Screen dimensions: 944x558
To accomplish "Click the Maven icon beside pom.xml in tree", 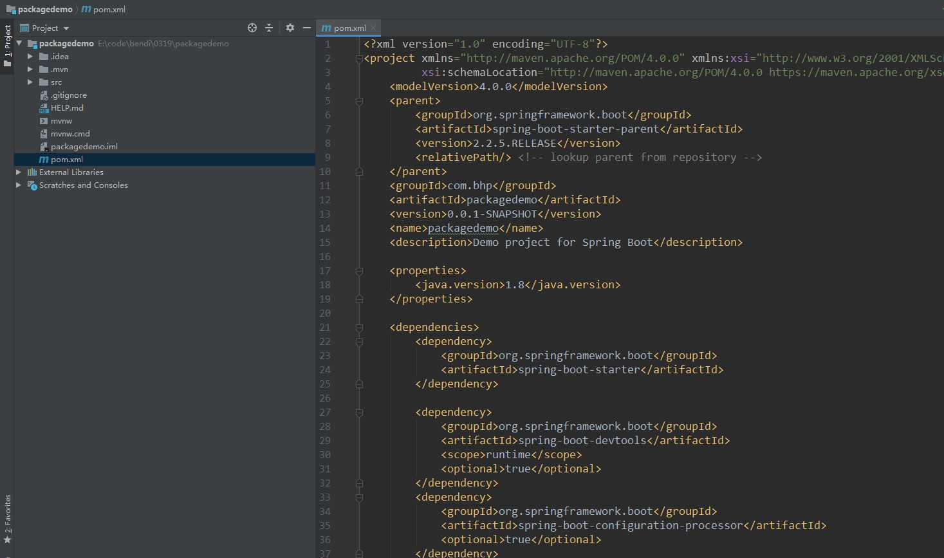I will tap(44, 159).
